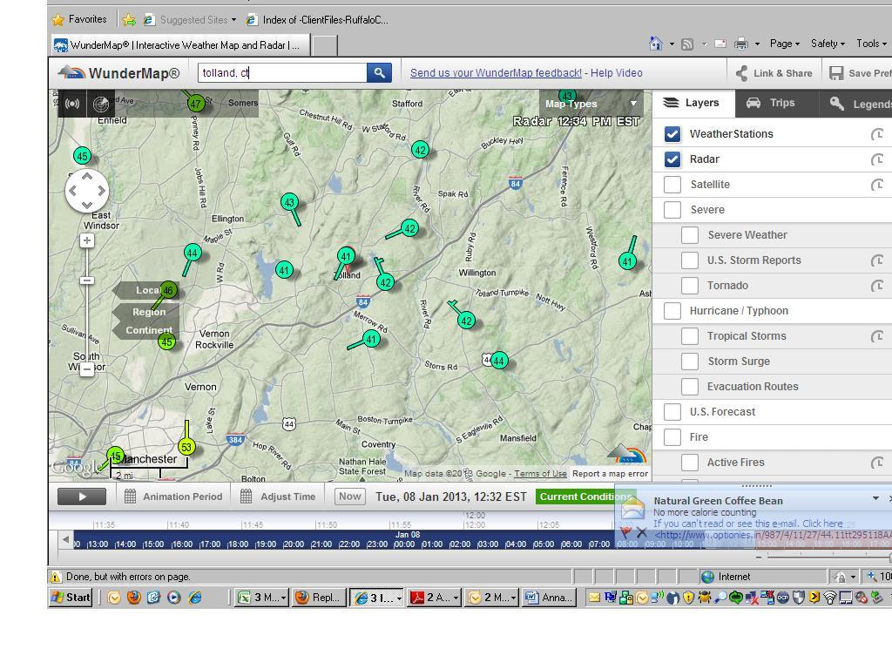
Task: Click the Add to Favorites Bar icon
Action: (x=129, y=20)
